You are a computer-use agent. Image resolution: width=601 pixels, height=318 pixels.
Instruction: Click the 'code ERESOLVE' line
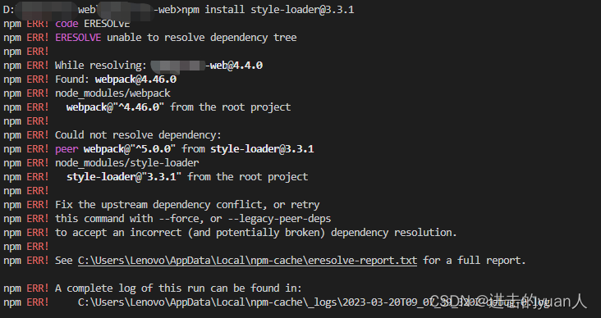click(x=93, y=24)
